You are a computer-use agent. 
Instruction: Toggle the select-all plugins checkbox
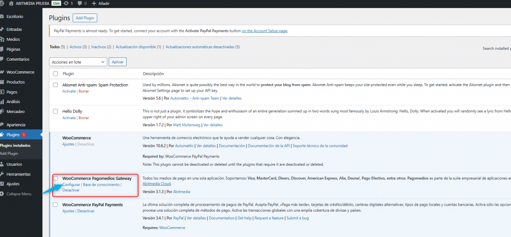(55, 74)
